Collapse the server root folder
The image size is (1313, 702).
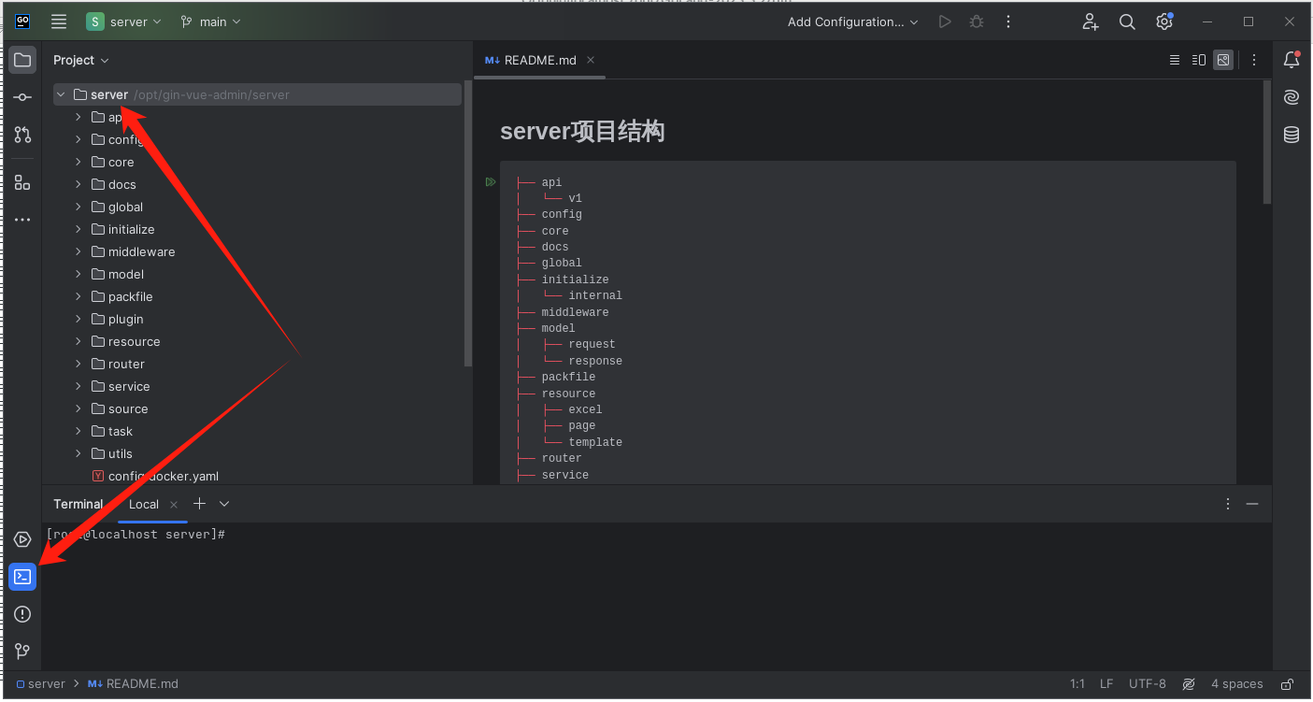pos(61,94)
